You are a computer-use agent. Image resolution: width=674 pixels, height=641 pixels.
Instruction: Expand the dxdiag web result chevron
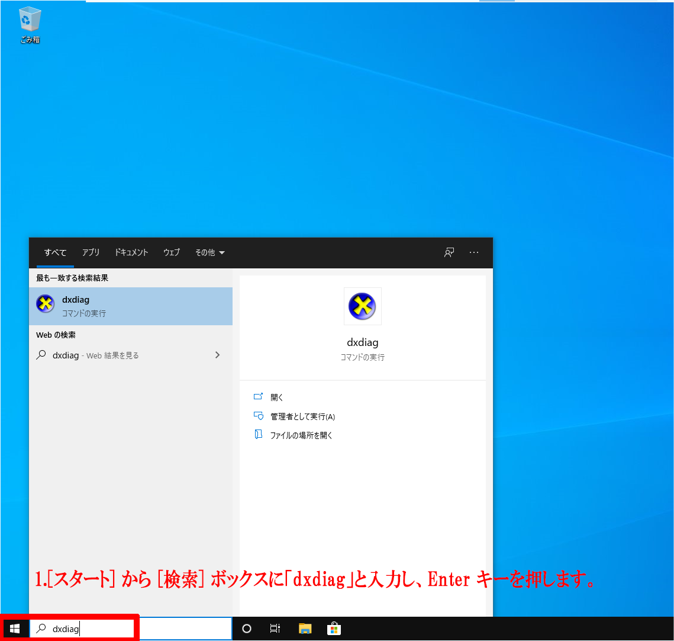click(217, 355)
